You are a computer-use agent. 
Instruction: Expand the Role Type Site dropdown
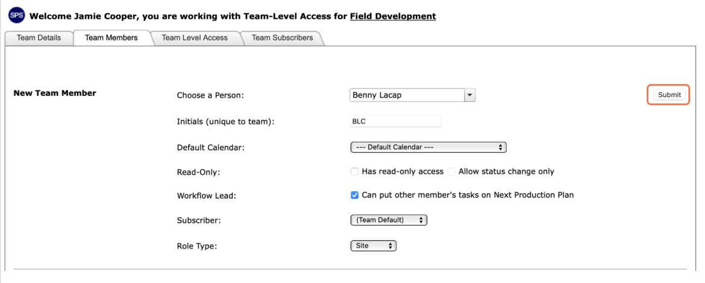click(374, 246)
